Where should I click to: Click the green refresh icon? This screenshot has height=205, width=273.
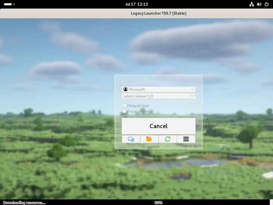pos(168,139)
